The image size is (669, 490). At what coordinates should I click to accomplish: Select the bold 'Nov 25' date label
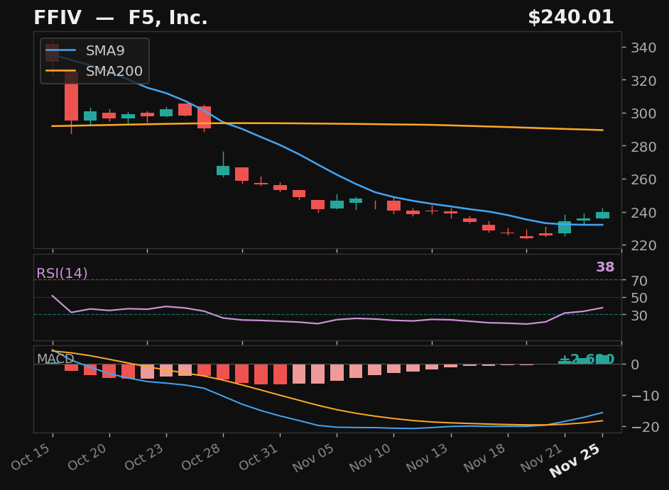575,460
